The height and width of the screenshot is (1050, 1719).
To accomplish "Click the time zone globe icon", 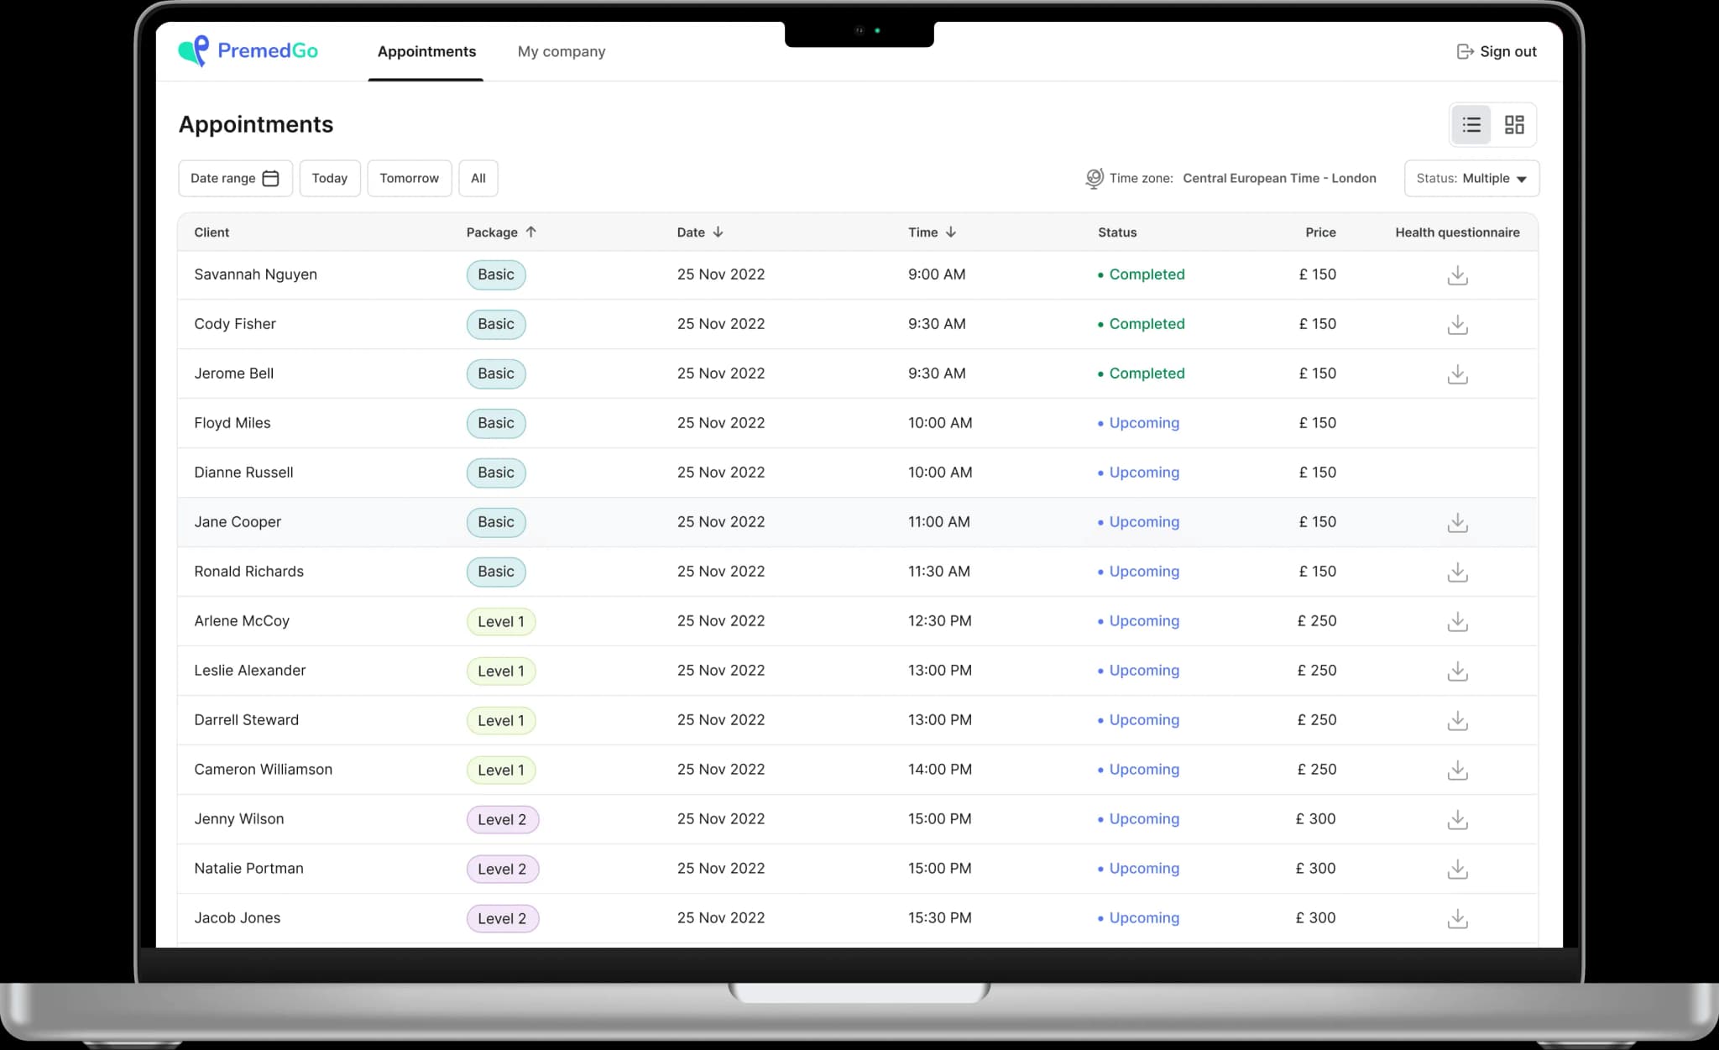I will click(x=1093, y=178).
